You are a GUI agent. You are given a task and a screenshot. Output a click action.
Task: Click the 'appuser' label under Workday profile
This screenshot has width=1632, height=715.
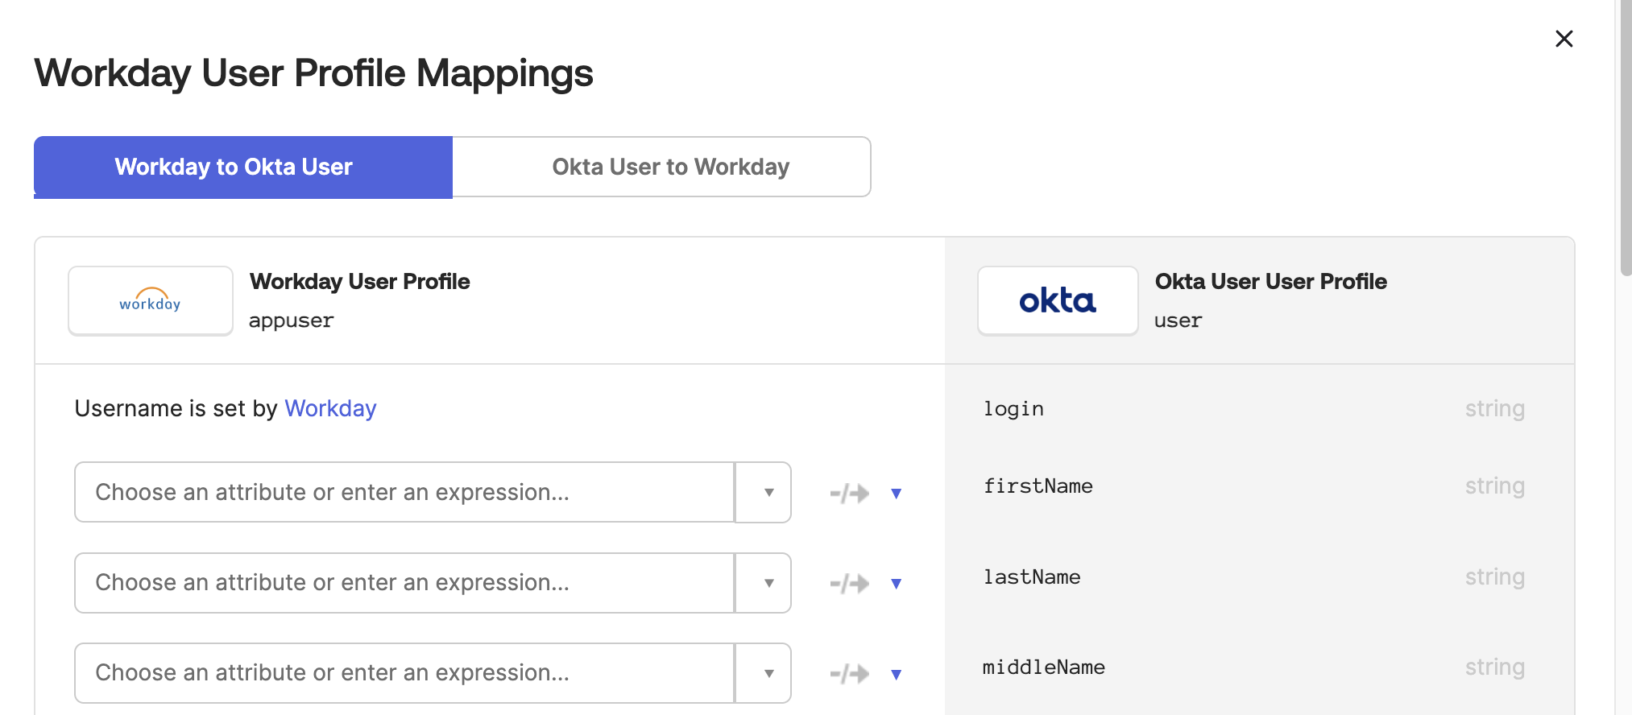291,320
